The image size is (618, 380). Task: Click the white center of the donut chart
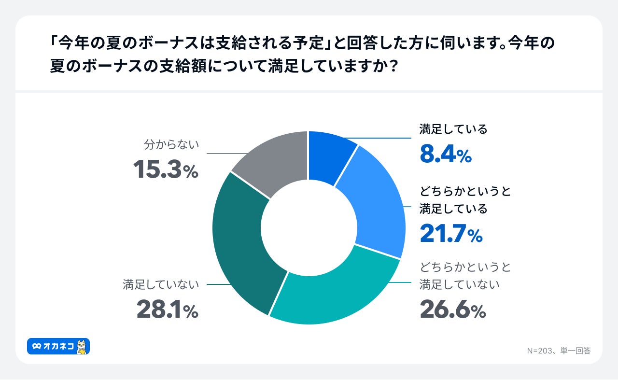pos(309,227)
